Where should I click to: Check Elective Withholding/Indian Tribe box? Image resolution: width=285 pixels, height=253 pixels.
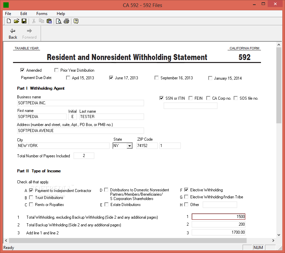(186, 197)
